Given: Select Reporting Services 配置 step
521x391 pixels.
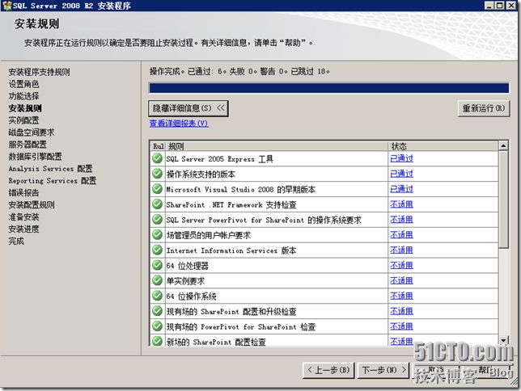Looking at the screenshot, I should pos(52,181).
